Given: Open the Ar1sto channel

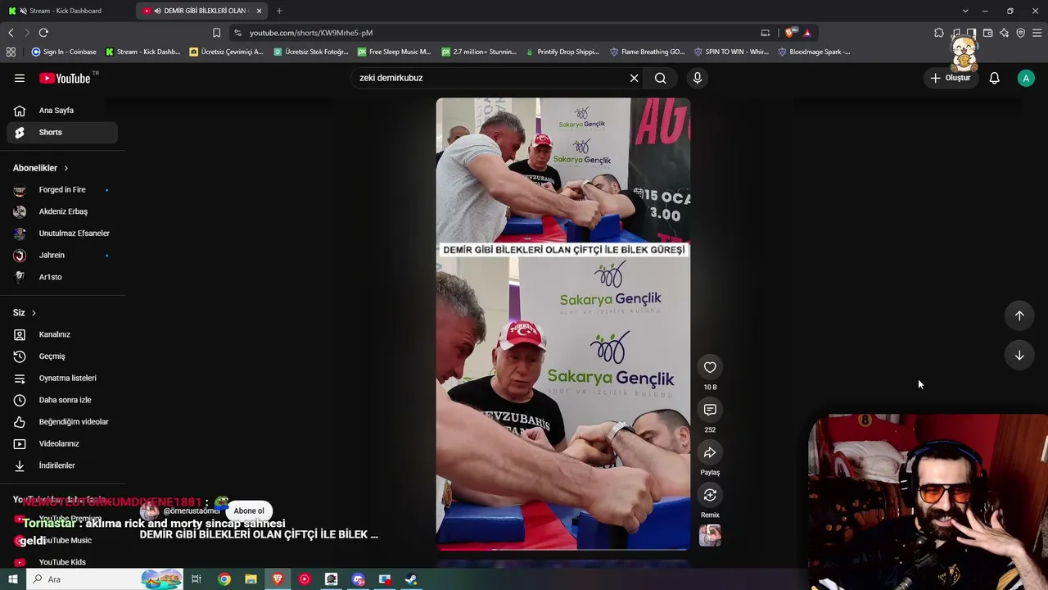Looking at the screenshot, I should tap(62, 277).
